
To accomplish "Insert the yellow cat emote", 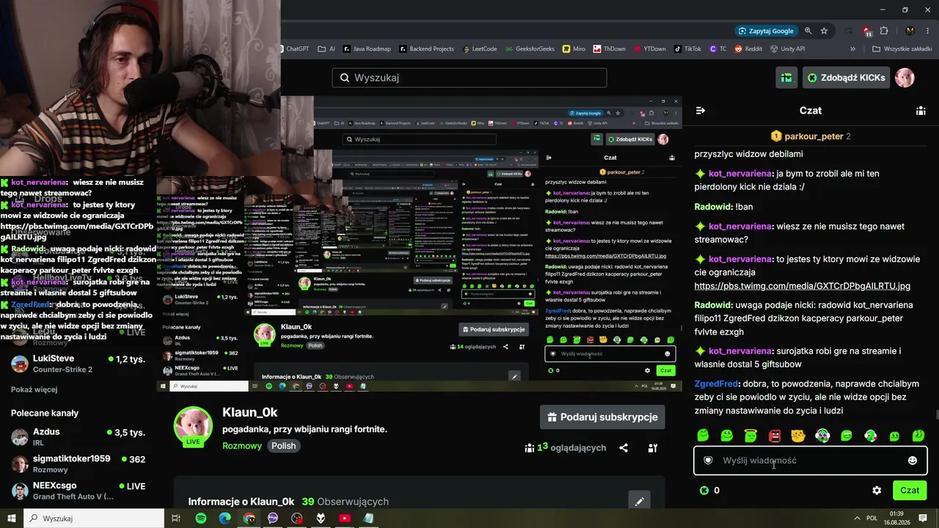I will [x=798, y=436].
